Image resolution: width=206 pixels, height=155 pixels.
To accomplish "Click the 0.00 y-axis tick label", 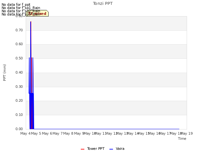I will pyautogui.click(x=19, y=129).
